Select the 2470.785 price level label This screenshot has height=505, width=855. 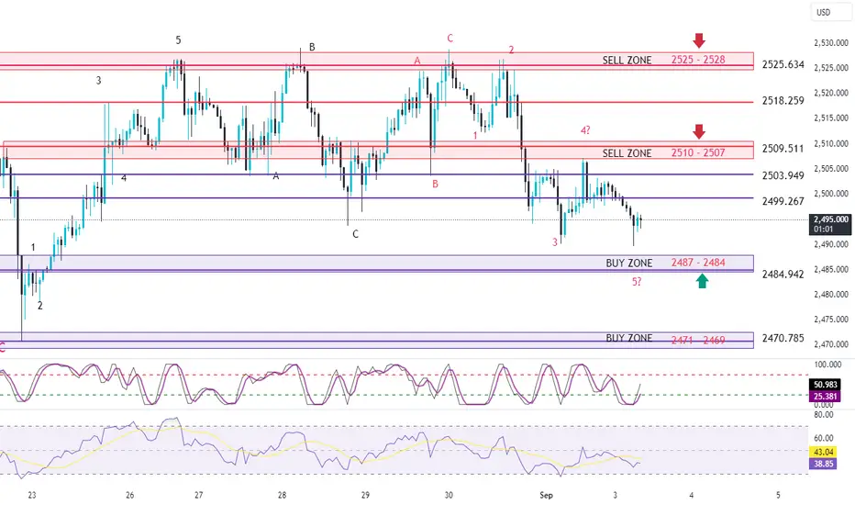click(x=783, y=338)
